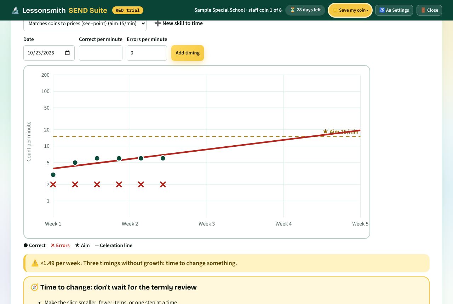Click the Aim 15/min star label

(340, 131)
